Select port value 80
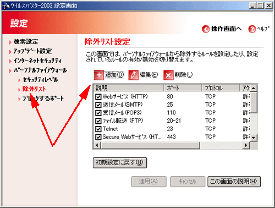Screen dimensions: 275x208 point(170,96)
